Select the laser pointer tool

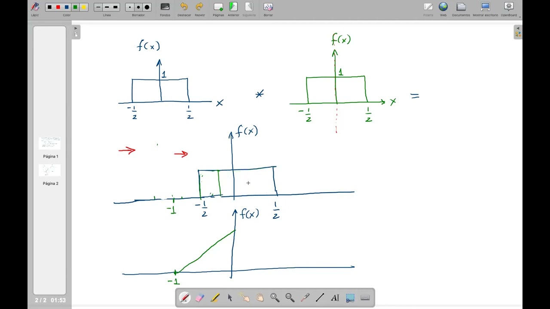coord(305,297)
